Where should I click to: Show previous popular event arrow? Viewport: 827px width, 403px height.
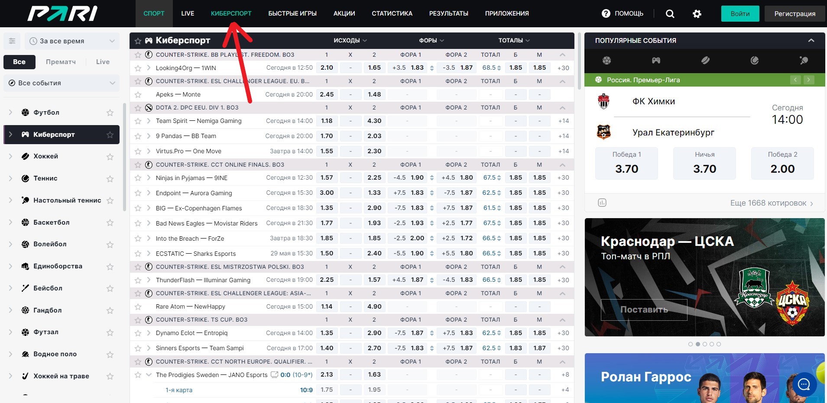pos(795,80)
